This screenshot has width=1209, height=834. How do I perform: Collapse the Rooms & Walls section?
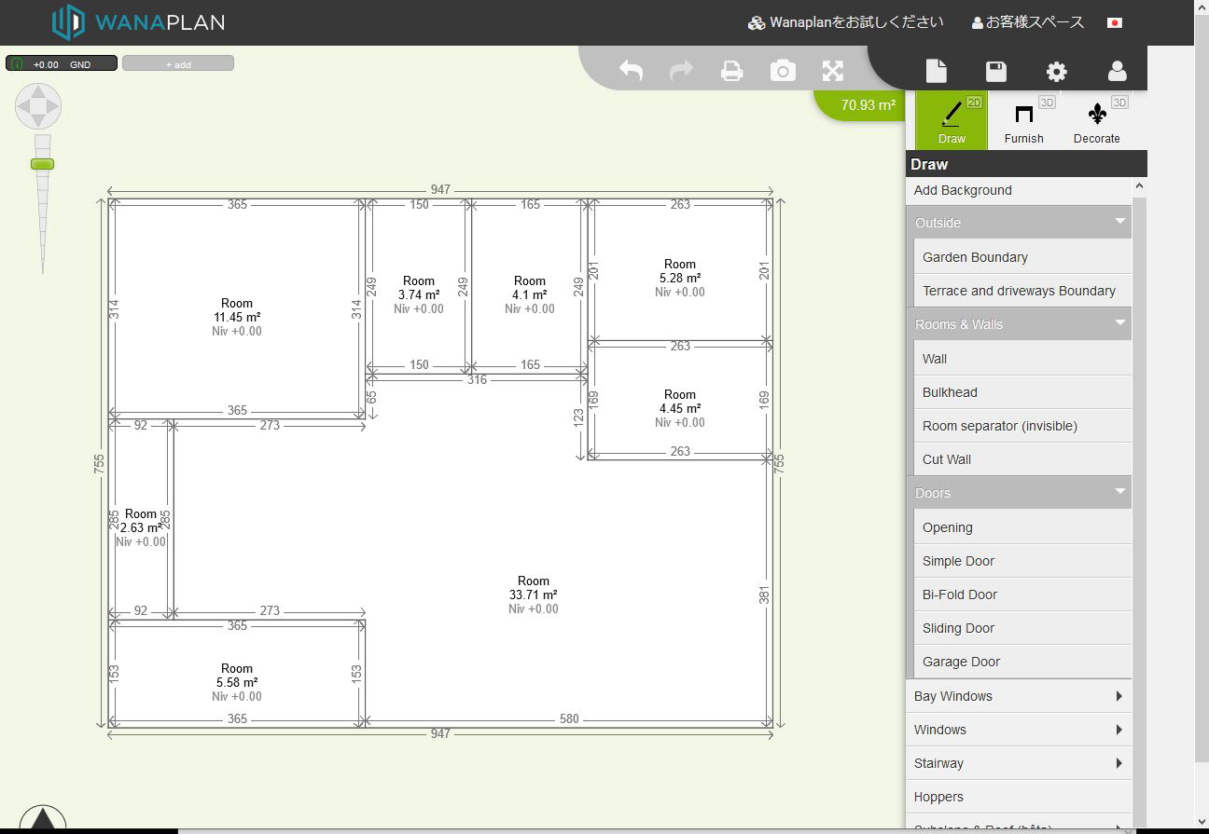tap(1019, 324)
